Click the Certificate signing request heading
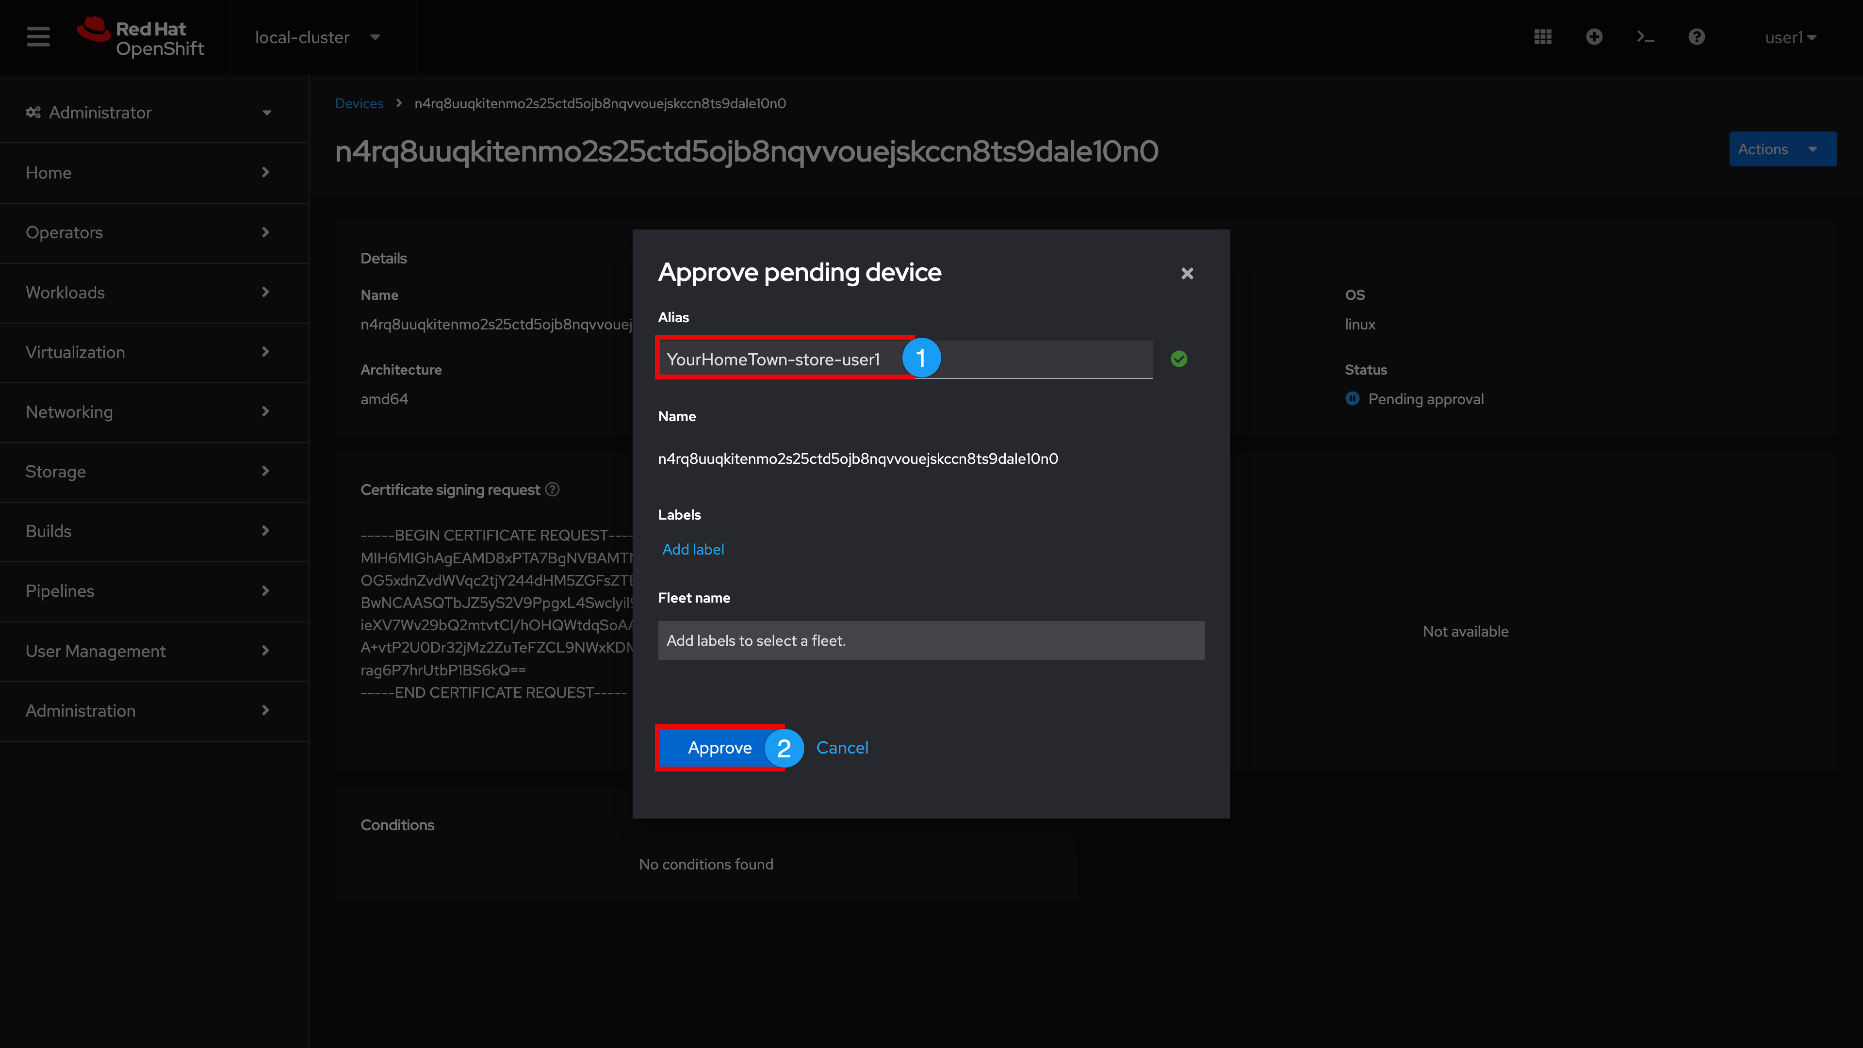The image size is (1863, 1048). 450,490
